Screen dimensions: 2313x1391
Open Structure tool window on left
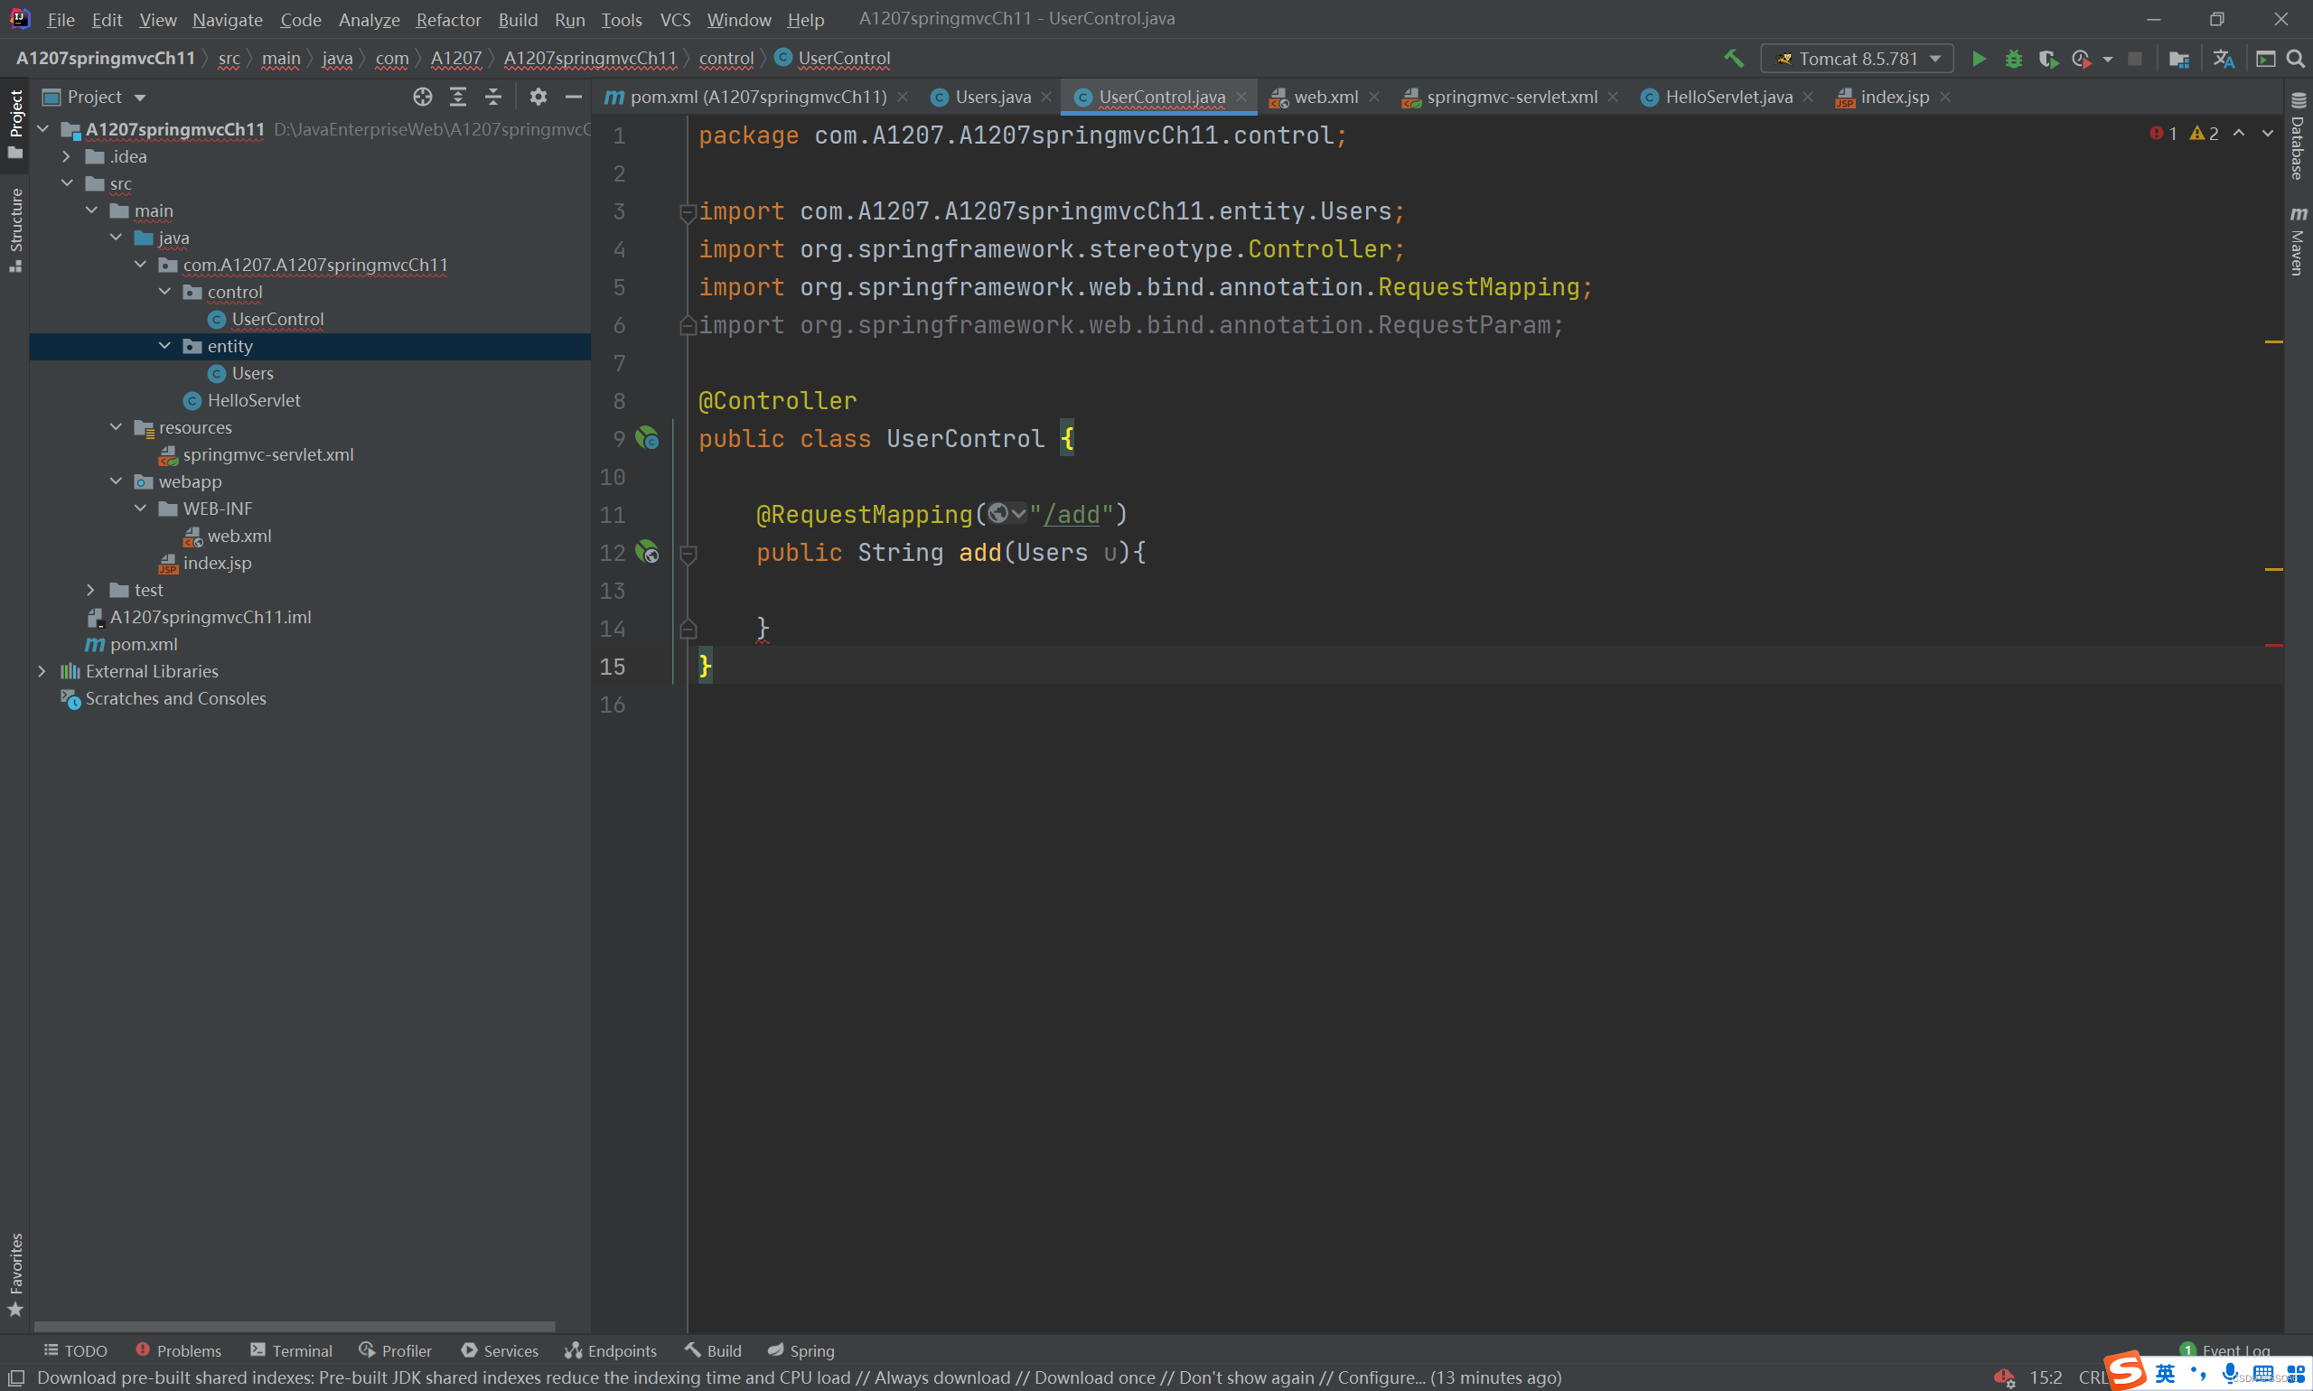pos(15,229)
